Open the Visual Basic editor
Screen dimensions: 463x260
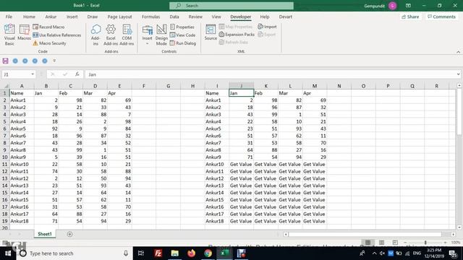tap(9, 35)
